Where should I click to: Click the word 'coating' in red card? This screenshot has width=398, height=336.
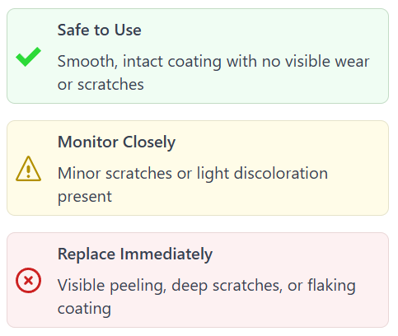(x=84, y=309)
